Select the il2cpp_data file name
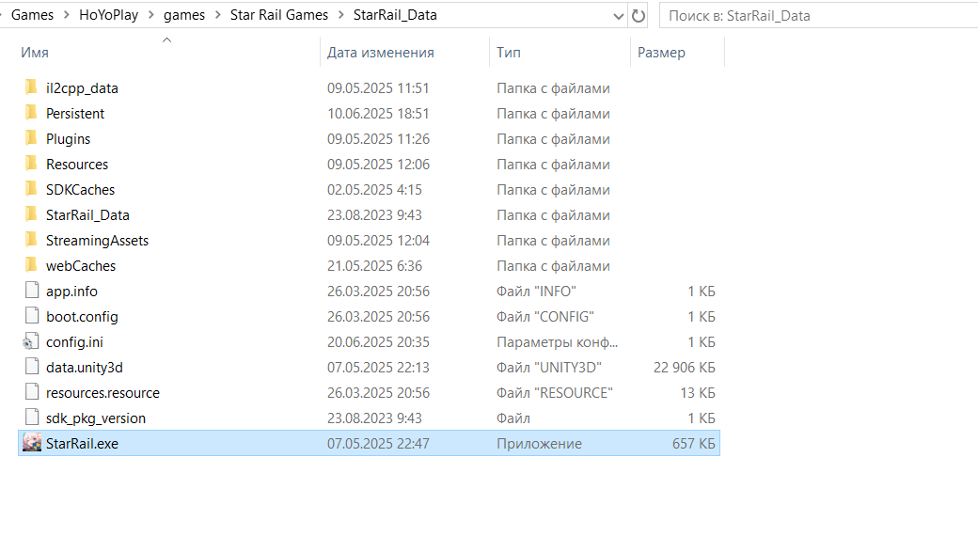The image size is (978, 552). pos(82,88)
